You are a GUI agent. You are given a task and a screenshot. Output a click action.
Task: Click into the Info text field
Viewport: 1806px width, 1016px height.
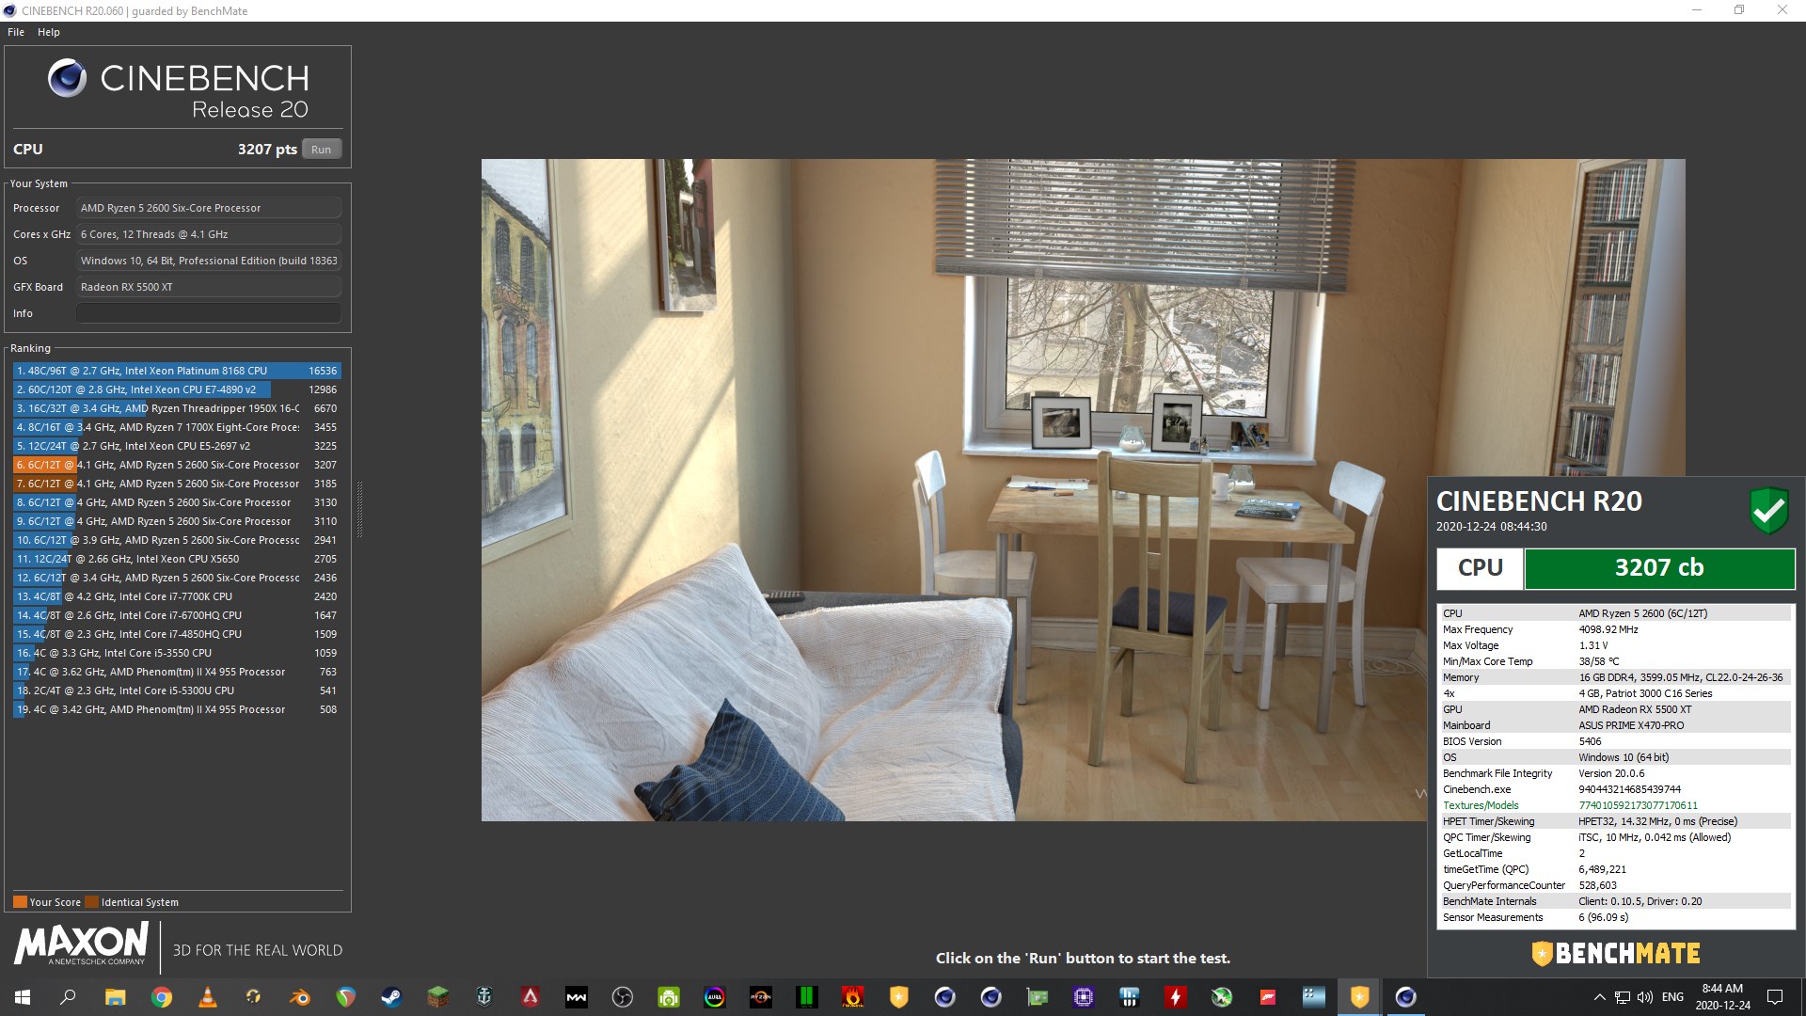[x=208, y=313]
